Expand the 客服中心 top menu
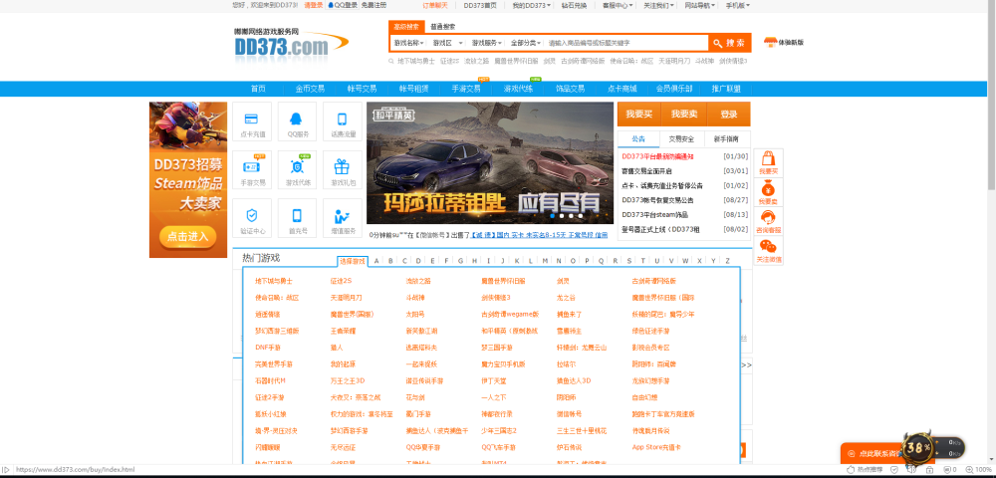The height and width of the screenshot is (478, 996). (x=618, y=5)
